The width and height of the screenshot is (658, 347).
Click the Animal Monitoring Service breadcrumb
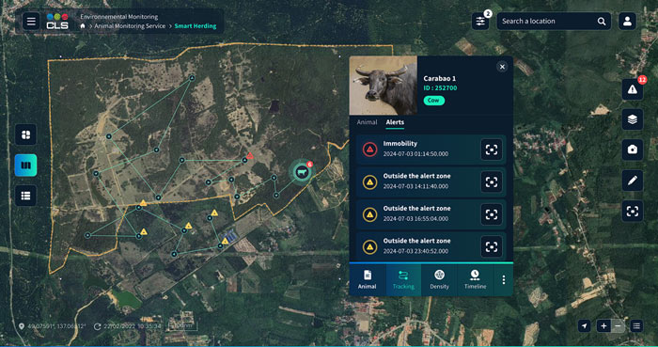coord(130,26)
